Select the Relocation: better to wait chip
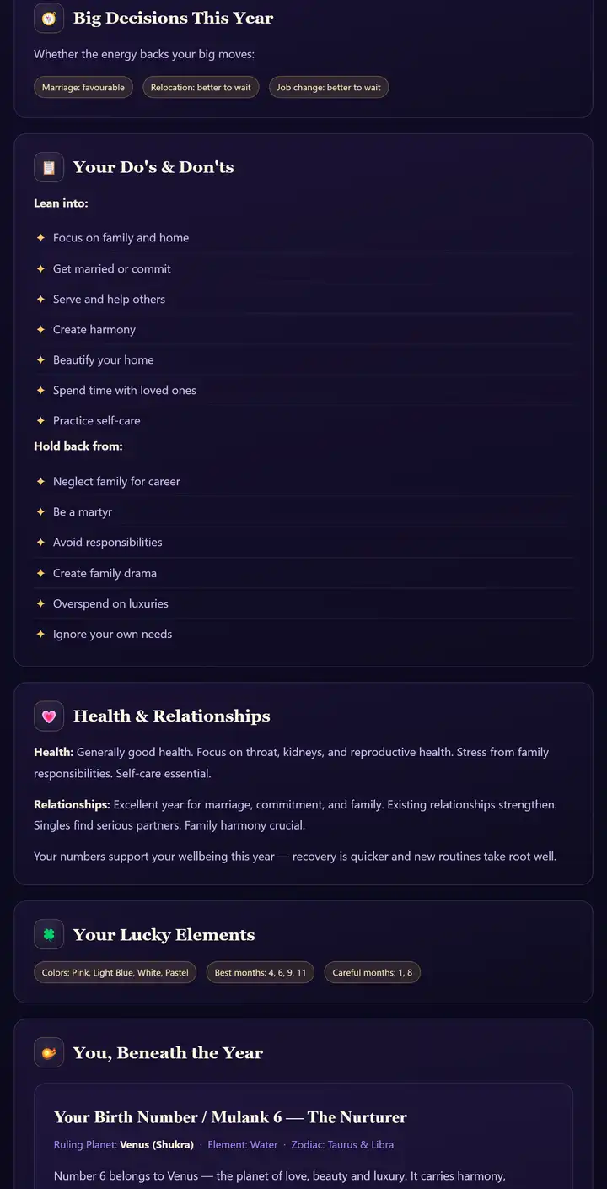Image resolution: width=607 pixels, height=1189 pixels. tap(201, 88)
